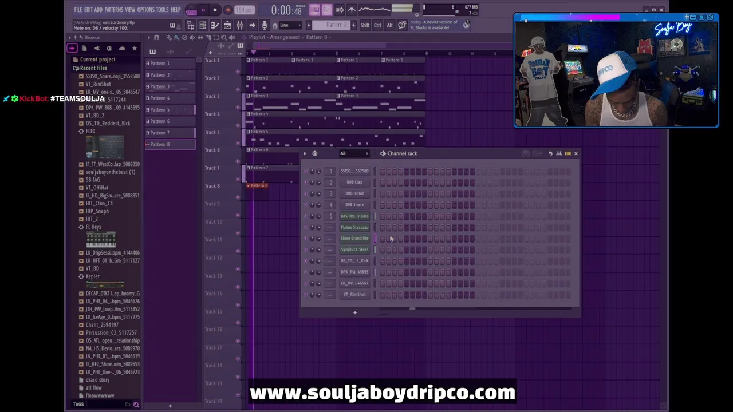The height and width of the screenshot is (412, 733).
Task: Click the FLEX plugin thumbnail
Action: click(x=104, y=147)
